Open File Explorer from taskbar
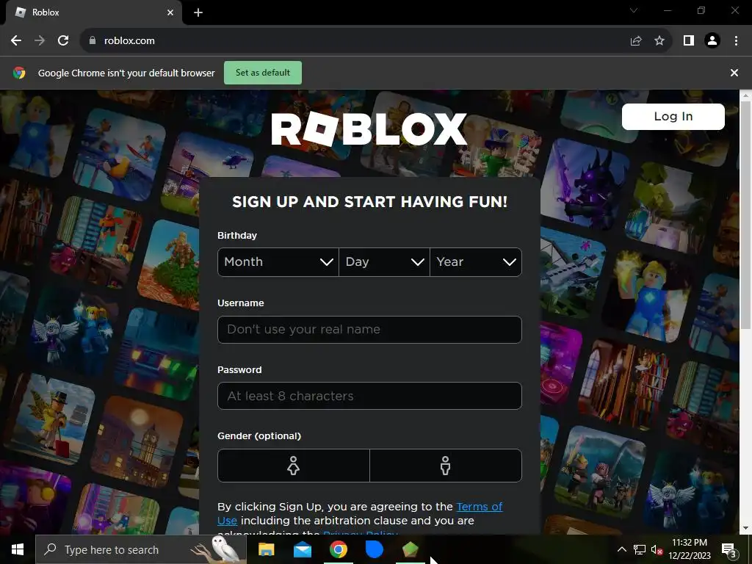752x564 pixels. point(266,549)
